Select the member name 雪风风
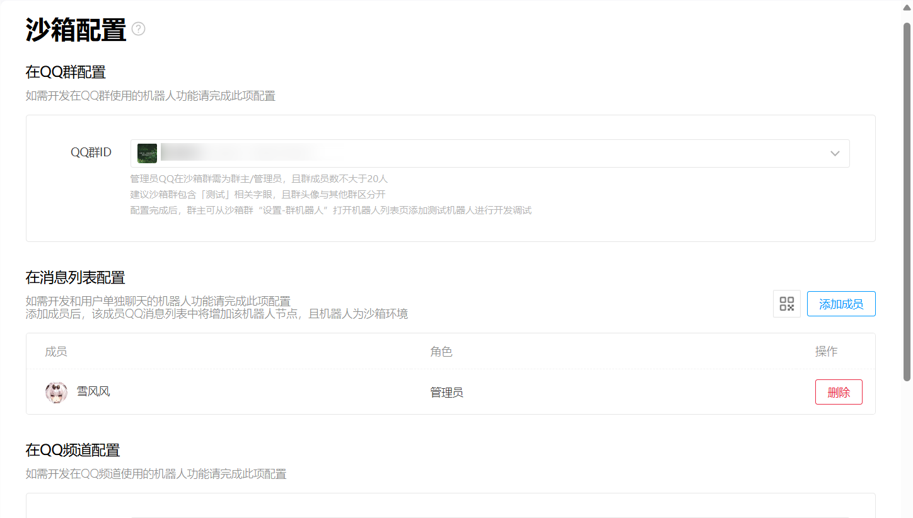 (93, 392)
